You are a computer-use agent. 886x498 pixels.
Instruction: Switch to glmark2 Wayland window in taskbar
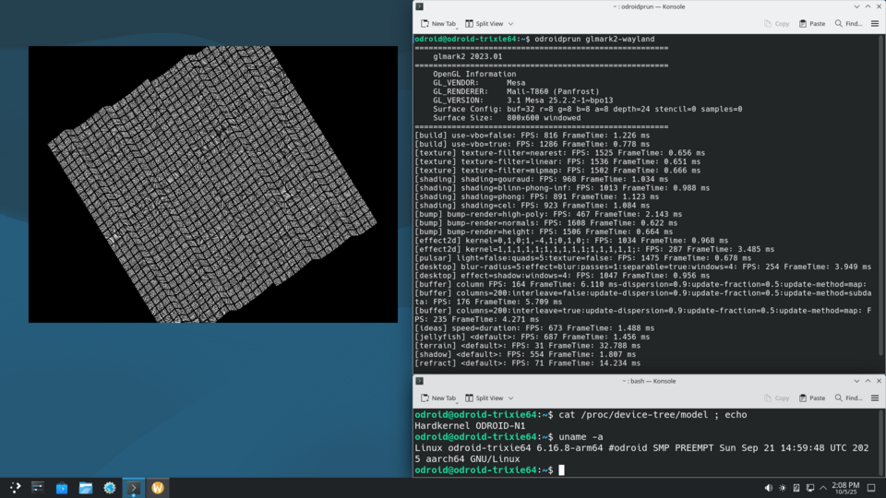pyautogui.click(x=158, y=487)
